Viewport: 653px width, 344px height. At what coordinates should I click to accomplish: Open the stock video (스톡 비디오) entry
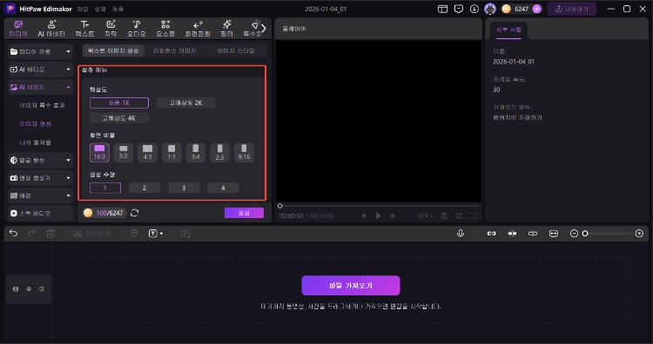40,213
